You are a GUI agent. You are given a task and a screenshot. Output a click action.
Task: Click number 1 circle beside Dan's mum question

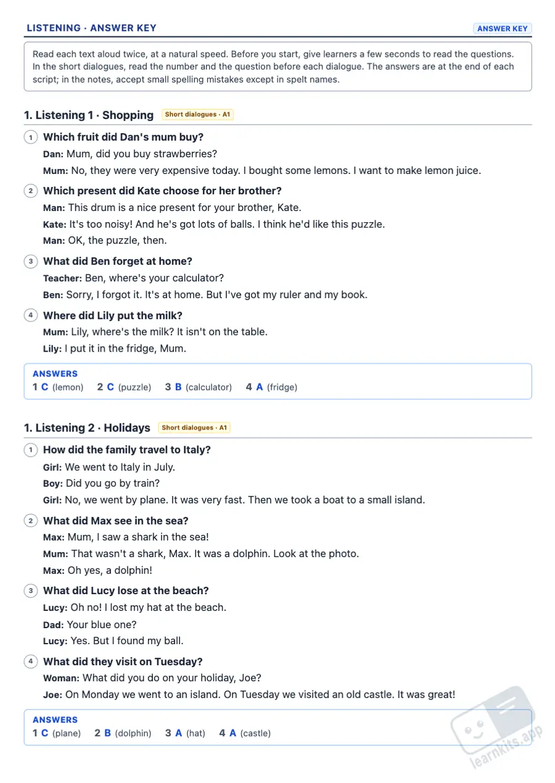[x=31, y=137]
